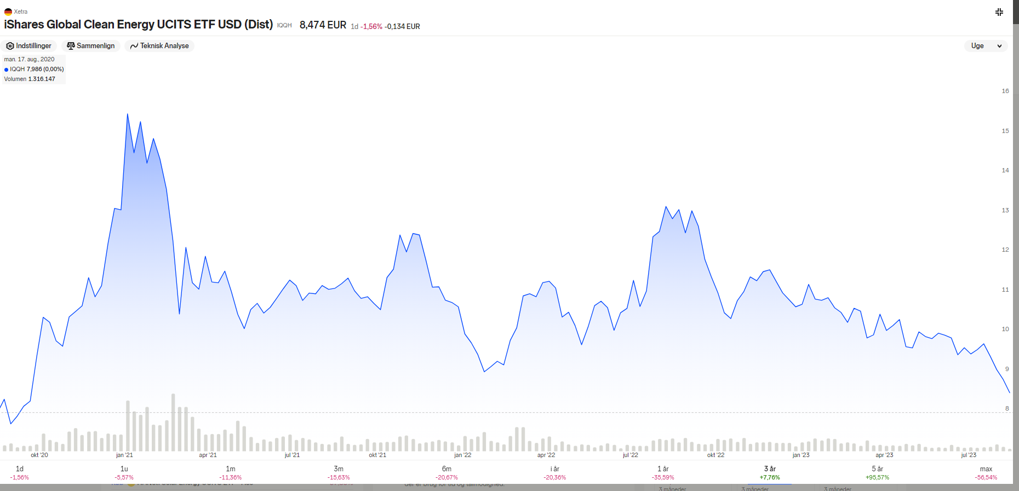Click the jul '23 date axis label

click(x=969, y=455)
